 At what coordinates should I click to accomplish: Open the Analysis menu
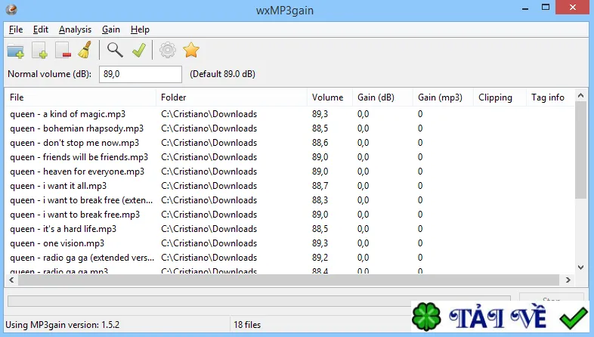(x=75, y=29)
